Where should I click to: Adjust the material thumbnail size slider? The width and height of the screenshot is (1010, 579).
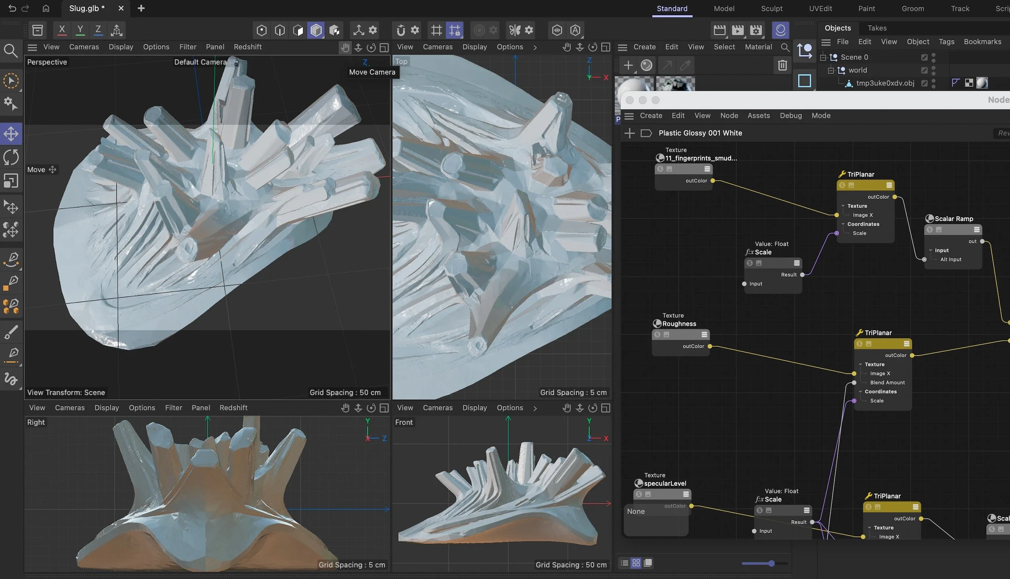pos(771,563)
